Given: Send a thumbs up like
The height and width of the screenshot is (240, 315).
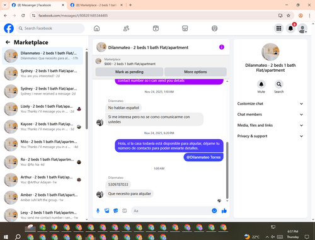Looking at the screenshot, I should 224,210.
